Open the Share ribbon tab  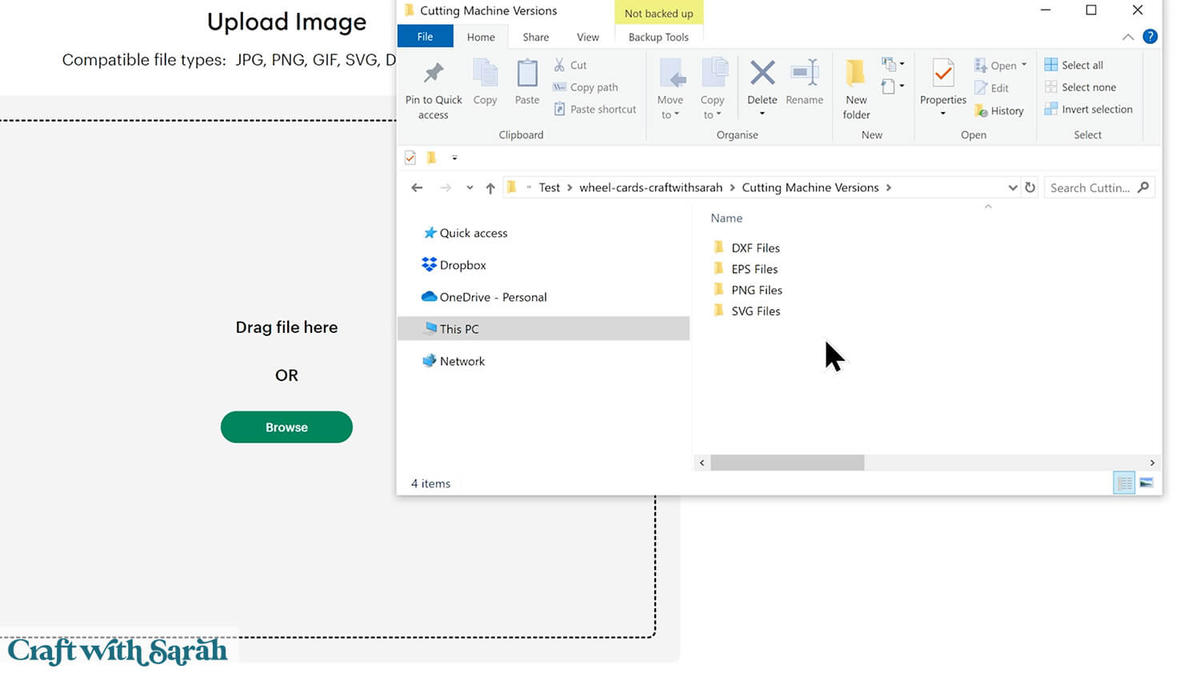click(x=535, y=37)
